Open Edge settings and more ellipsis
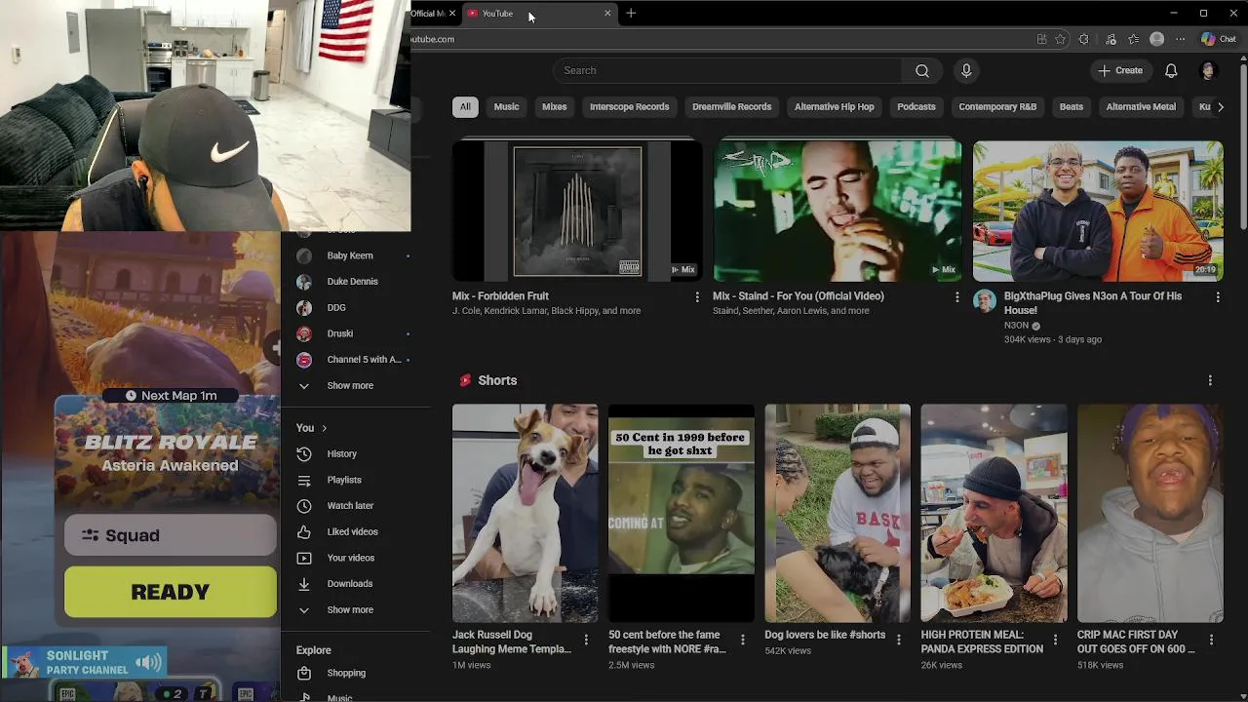 [x=1181, y=39]
